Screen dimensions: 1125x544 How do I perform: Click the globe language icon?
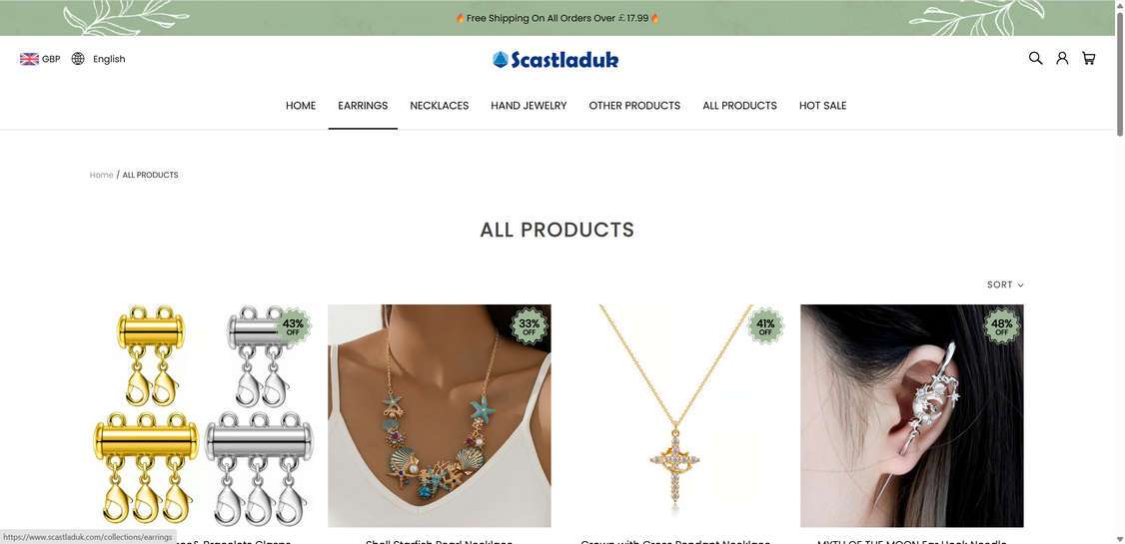(78, 59)
